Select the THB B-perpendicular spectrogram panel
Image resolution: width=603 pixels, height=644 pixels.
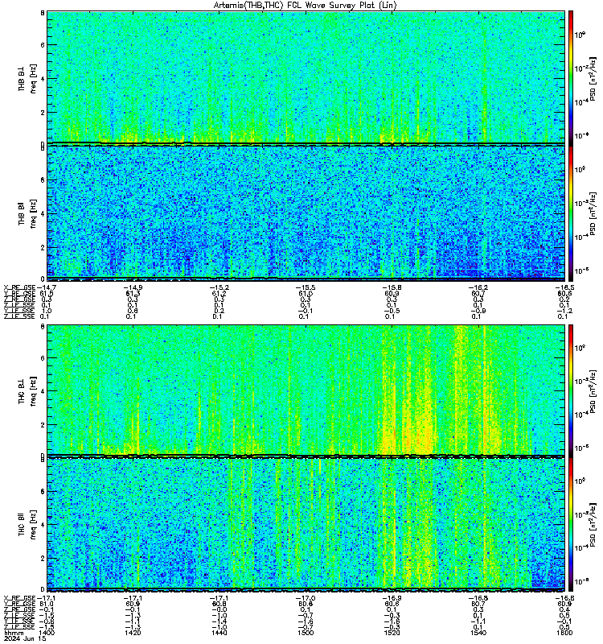click(x=306, y=77)
